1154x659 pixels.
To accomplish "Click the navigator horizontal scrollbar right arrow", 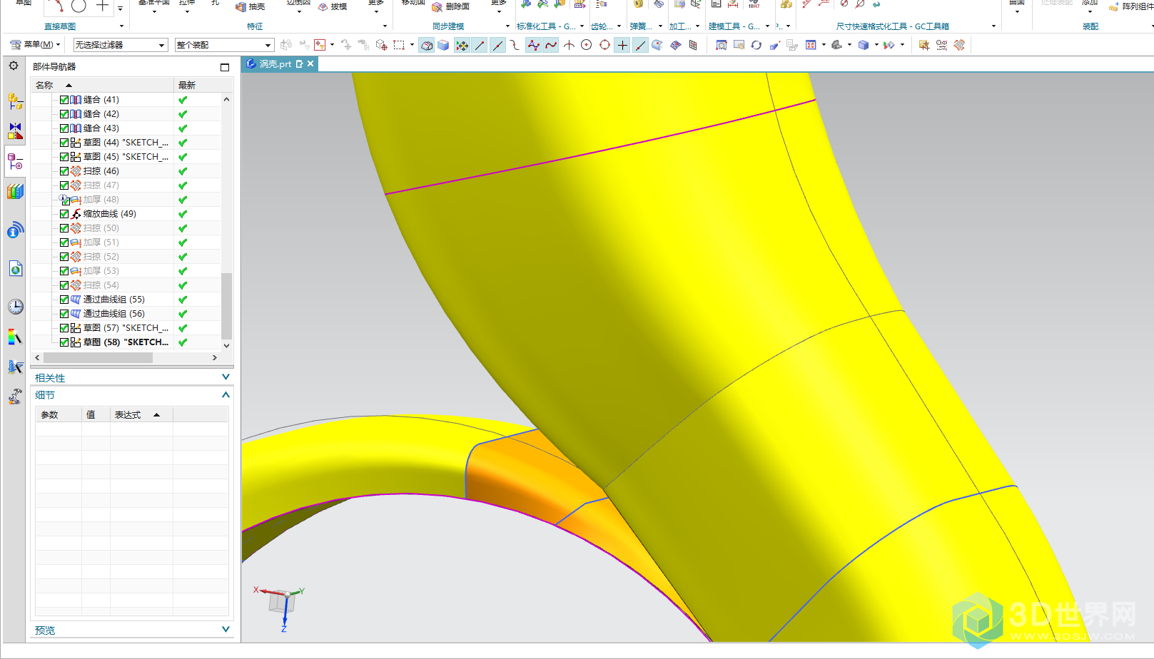I will pyautogui.click(x=214, y=357).
